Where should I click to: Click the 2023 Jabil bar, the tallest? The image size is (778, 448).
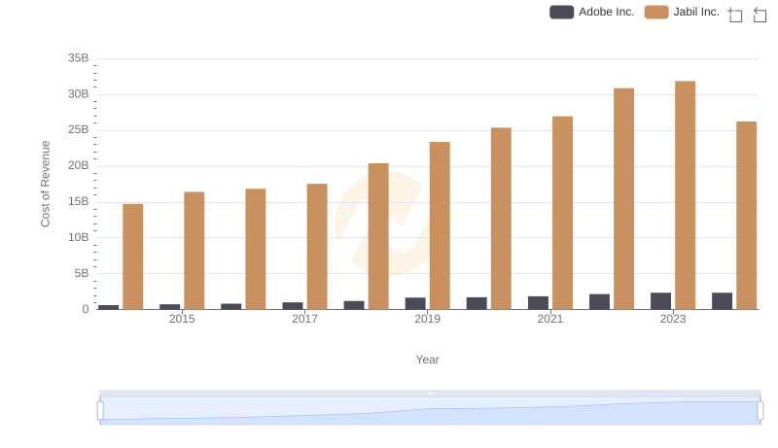(x=686, y=195)
